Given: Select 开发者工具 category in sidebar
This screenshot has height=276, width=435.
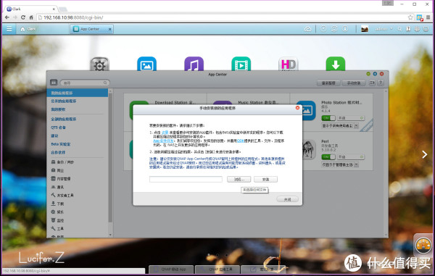Looking at the screenshot, I should 62,196.
